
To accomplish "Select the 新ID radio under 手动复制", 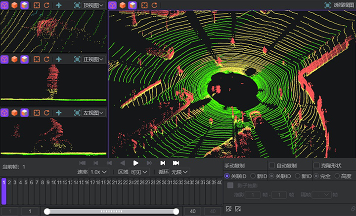I will click(253, 176).
